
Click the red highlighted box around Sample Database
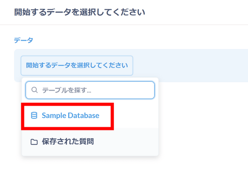pyautogui.click(x=67, y=116)
